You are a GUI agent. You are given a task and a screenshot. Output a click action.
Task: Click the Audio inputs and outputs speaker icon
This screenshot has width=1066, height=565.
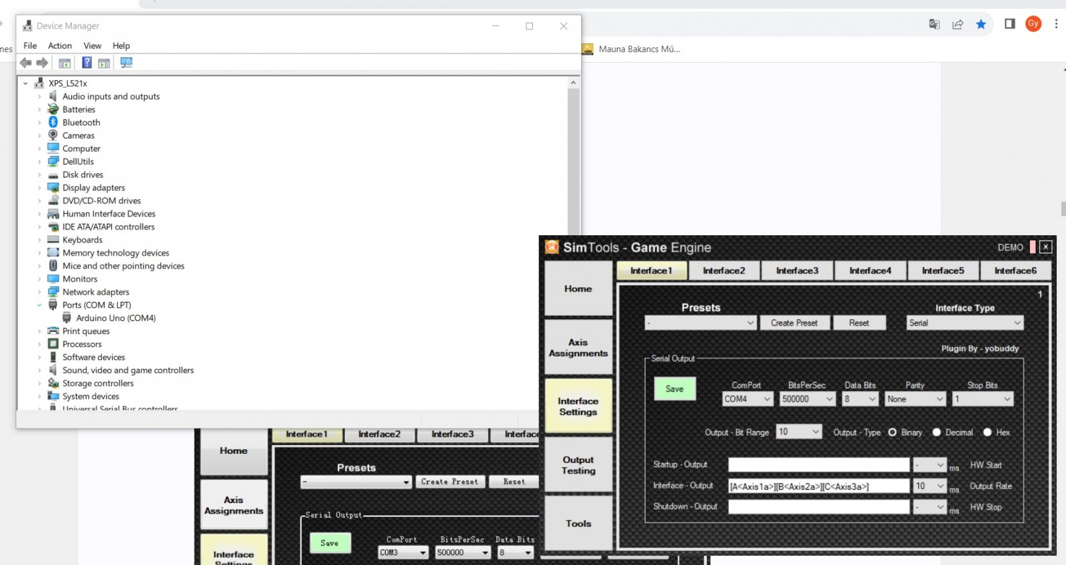(53, 97)
